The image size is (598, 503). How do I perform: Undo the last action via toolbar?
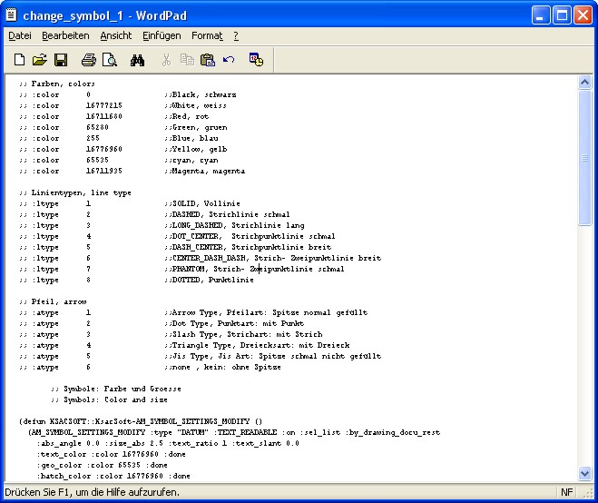pos(229,60)
